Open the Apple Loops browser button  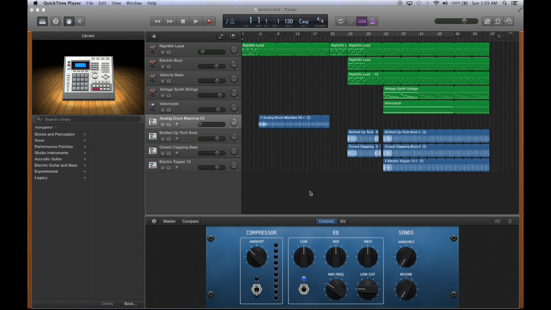[x=498, y=21]
